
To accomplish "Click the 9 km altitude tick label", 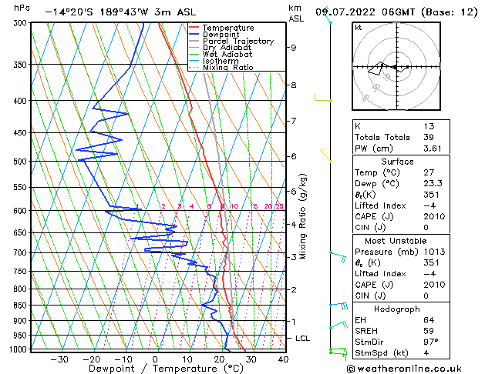I will click(x=293, y=48).
